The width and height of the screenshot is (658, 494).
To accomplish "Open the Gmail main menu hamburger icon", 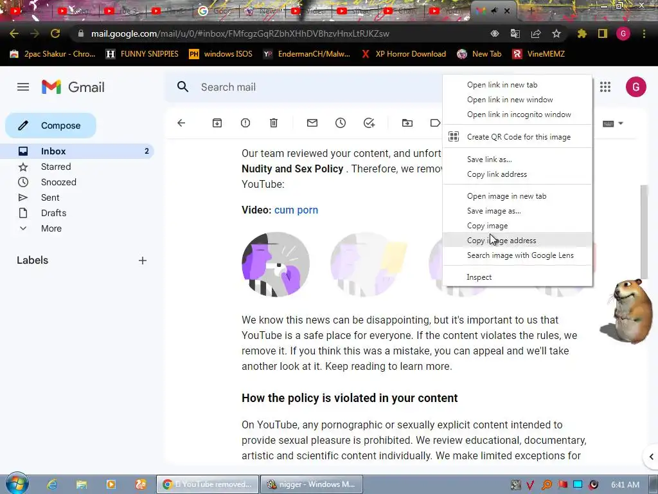I will [x=23, y=87].
